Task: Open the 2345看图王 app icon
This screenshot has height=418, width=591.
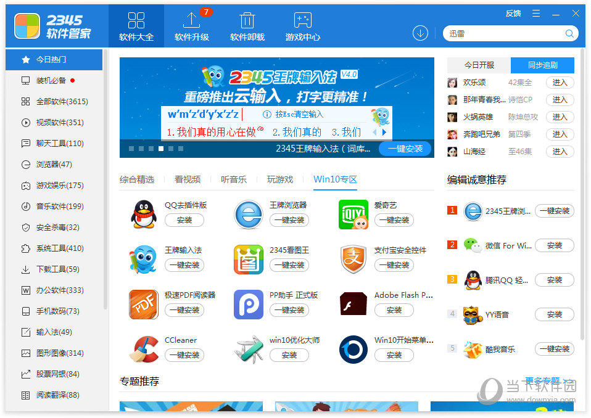Action: coord(249,260)
